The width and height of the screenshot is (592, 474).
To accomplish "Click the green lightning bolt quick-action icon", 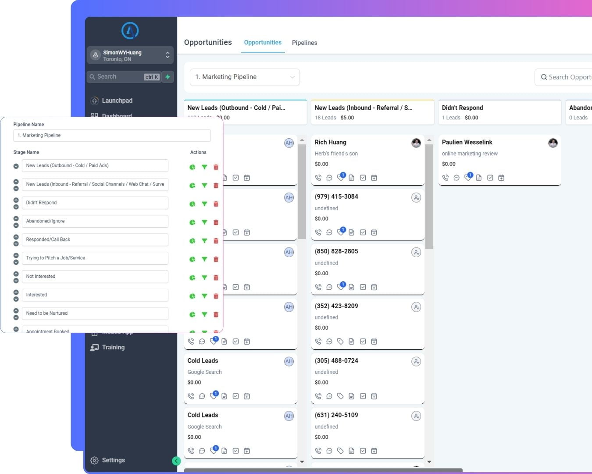I will coord(168,77).
